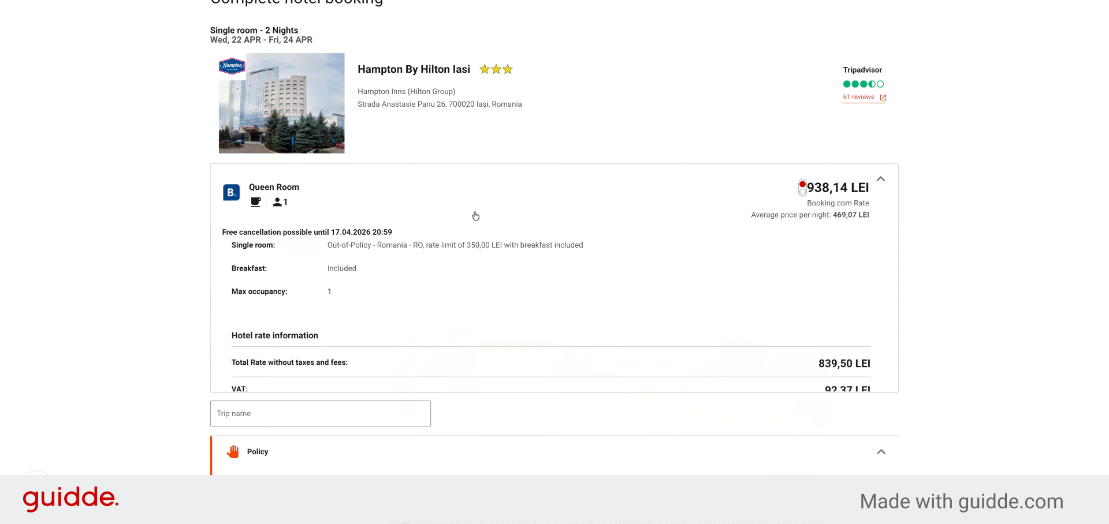Click the Hotel rate information heading
Viewport: 1109px width, 524px height.
(x=275, y=335)
